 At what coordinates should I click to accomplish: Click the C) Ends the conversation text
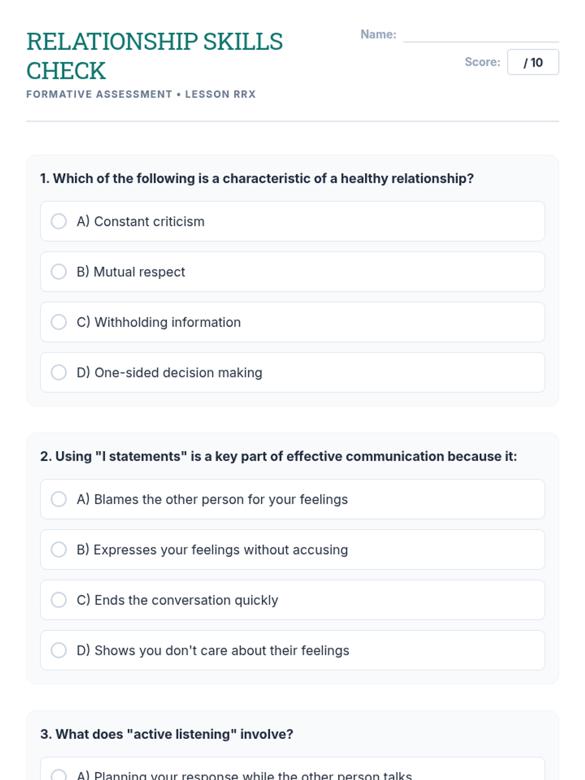[177, 600]
